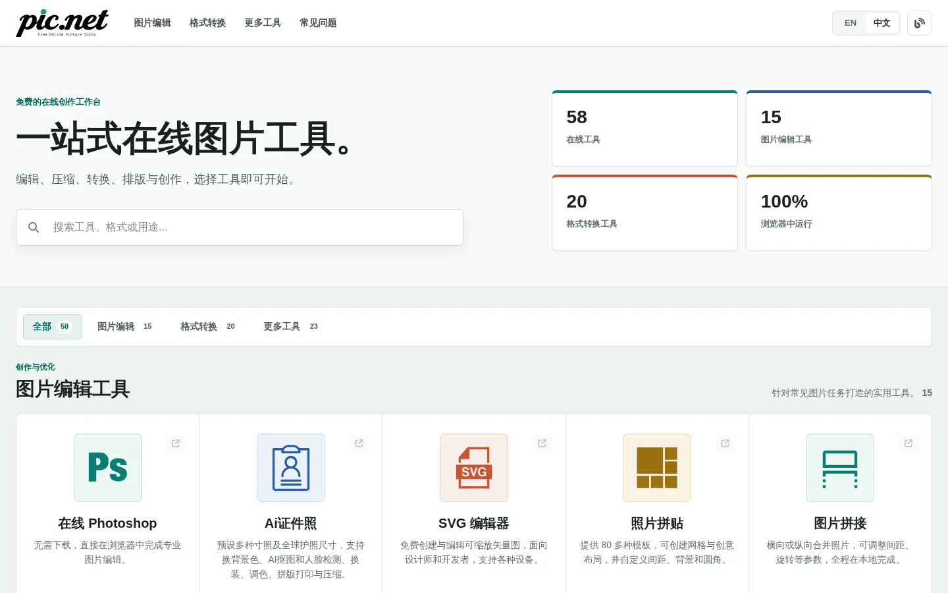Click the search magnifier icon
Screen dimensions: 948x593
point(34,227)
